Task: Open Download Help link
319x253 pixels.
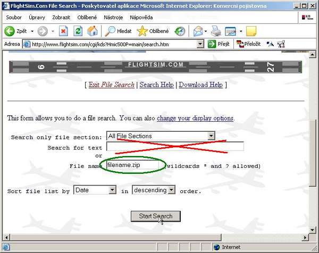Action: coord(201,85)
